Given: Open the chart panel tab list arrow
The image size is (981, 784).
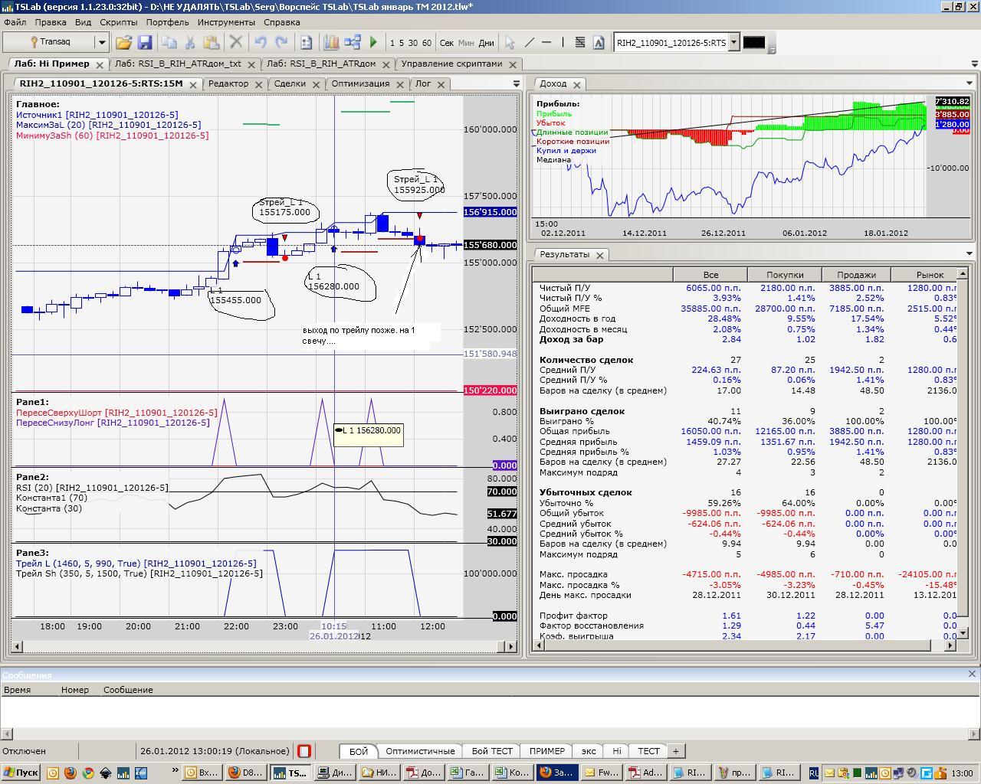Looking at the screenshot, I should (516, 83).
